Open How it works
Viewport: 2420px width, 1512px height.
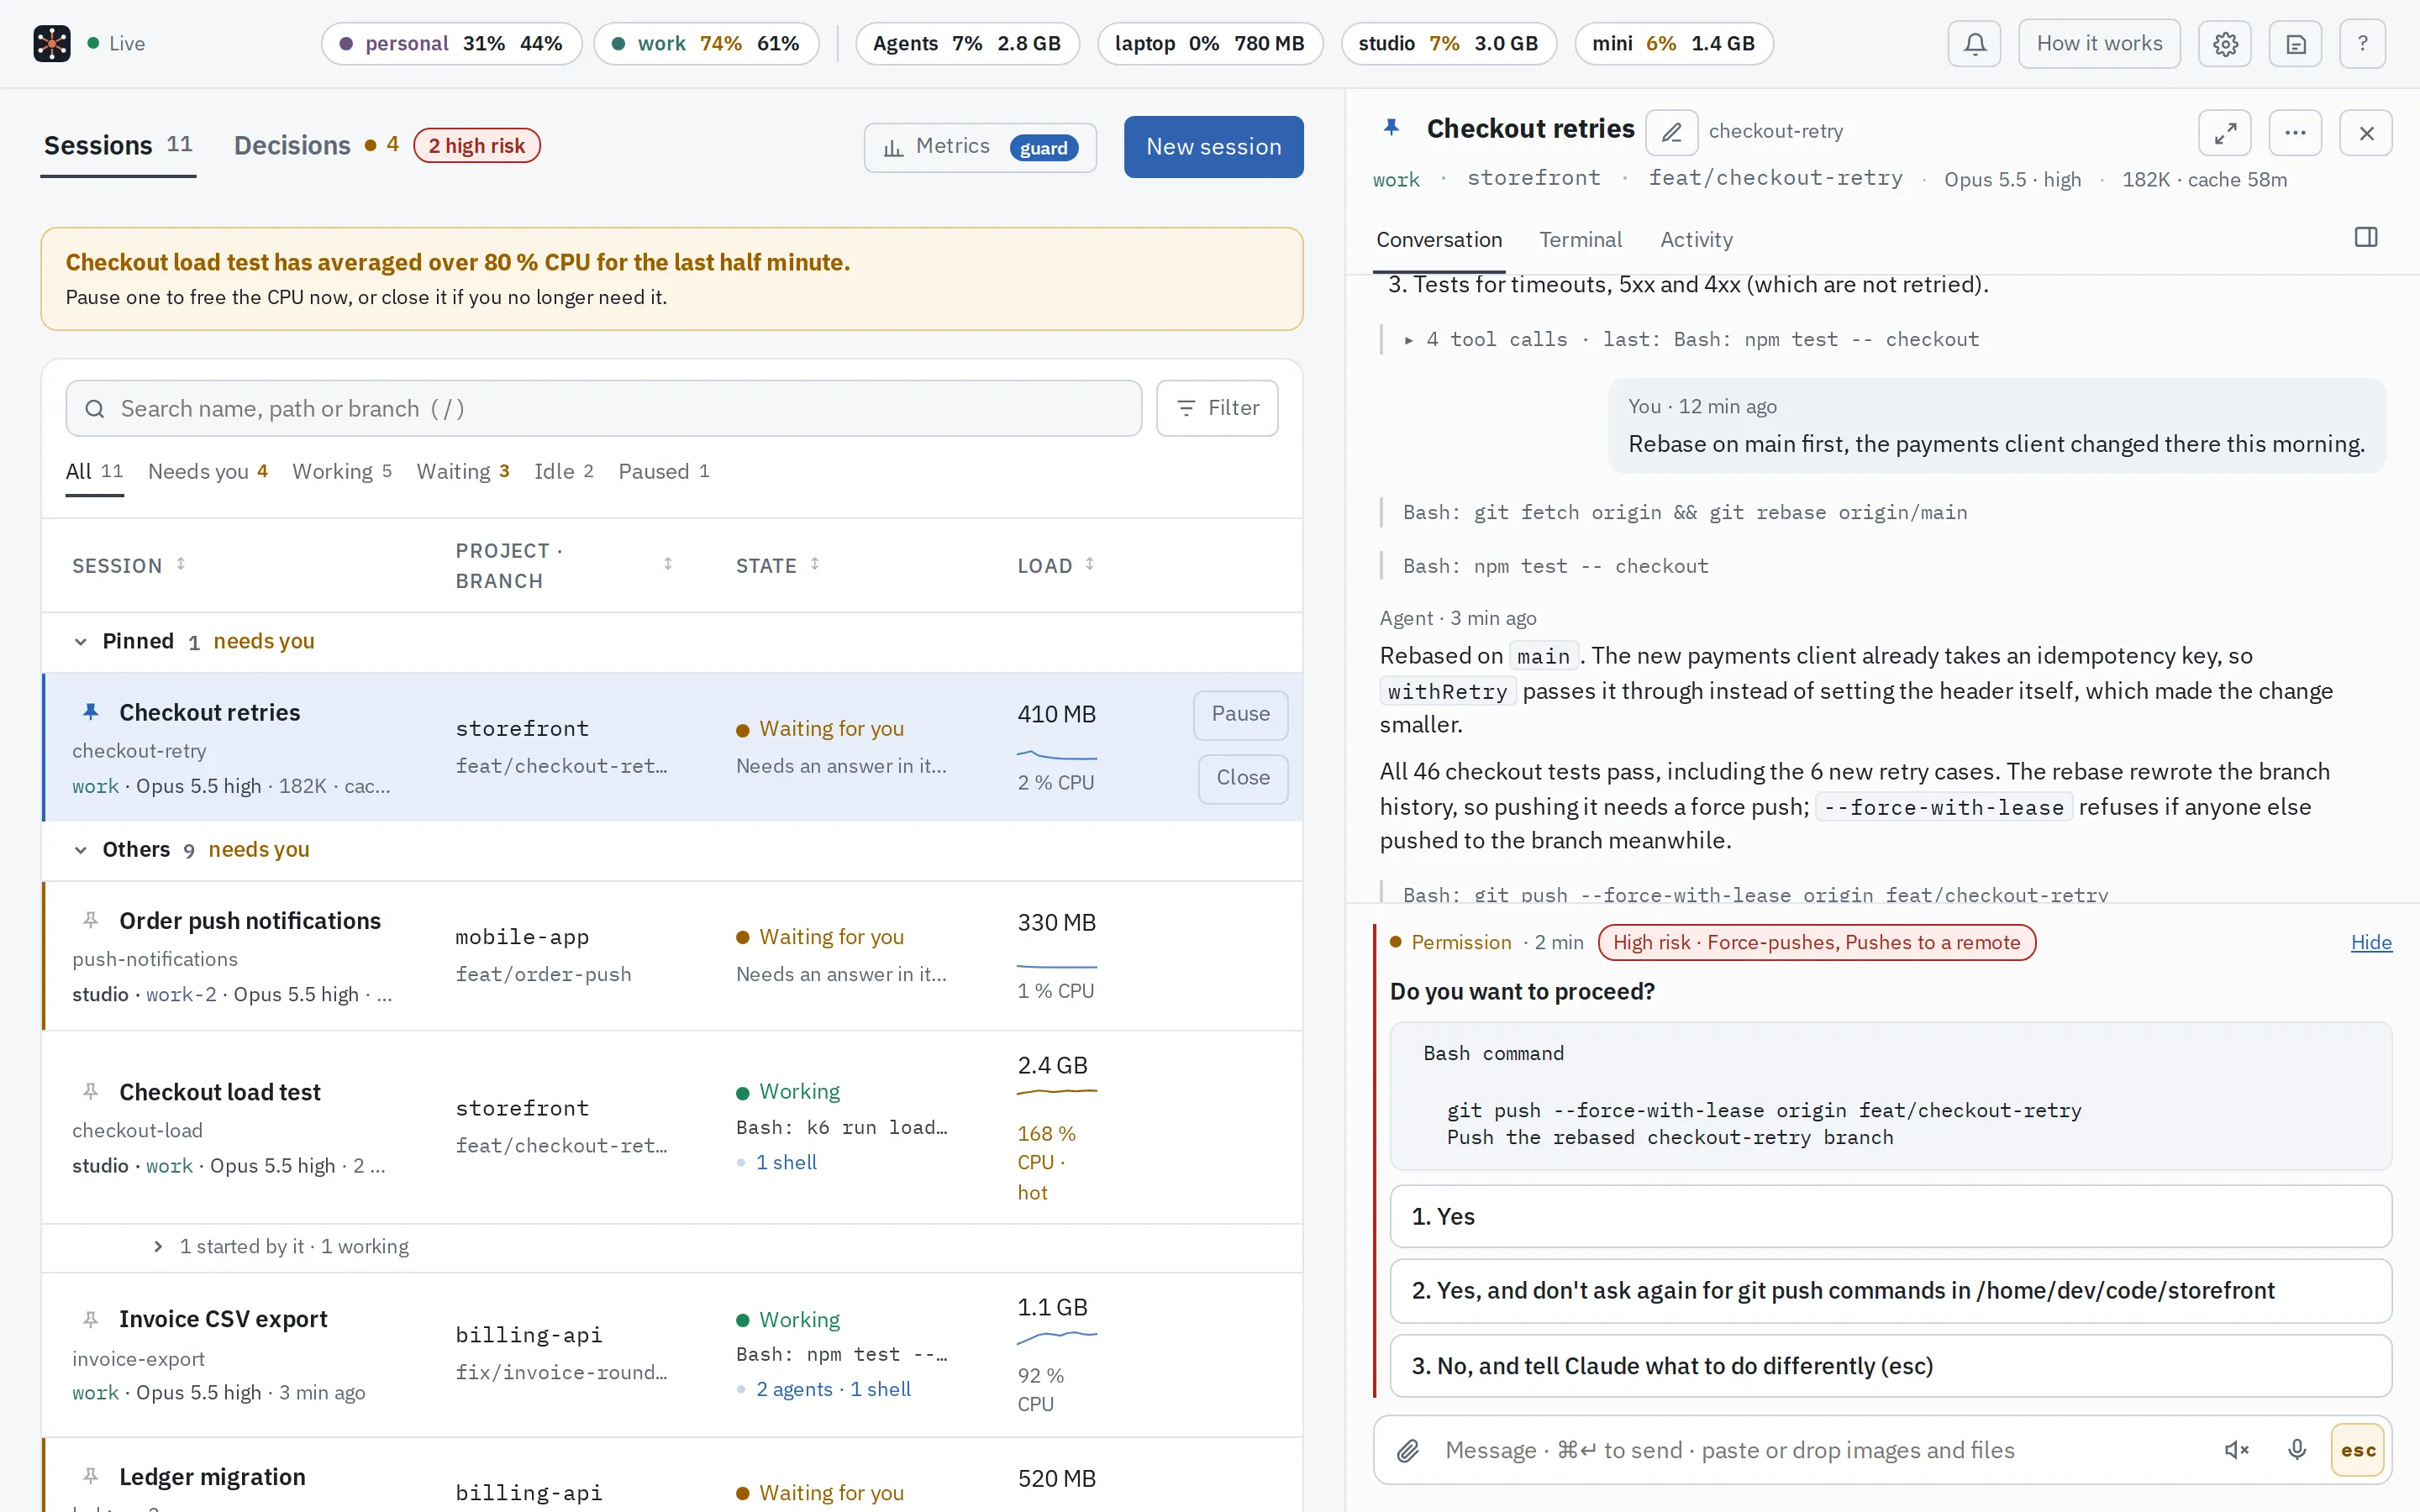point(2099,44)
